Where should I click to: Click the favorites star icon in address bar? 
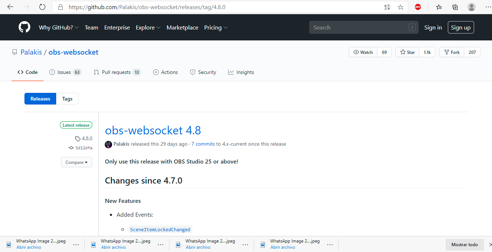(400, 7)
